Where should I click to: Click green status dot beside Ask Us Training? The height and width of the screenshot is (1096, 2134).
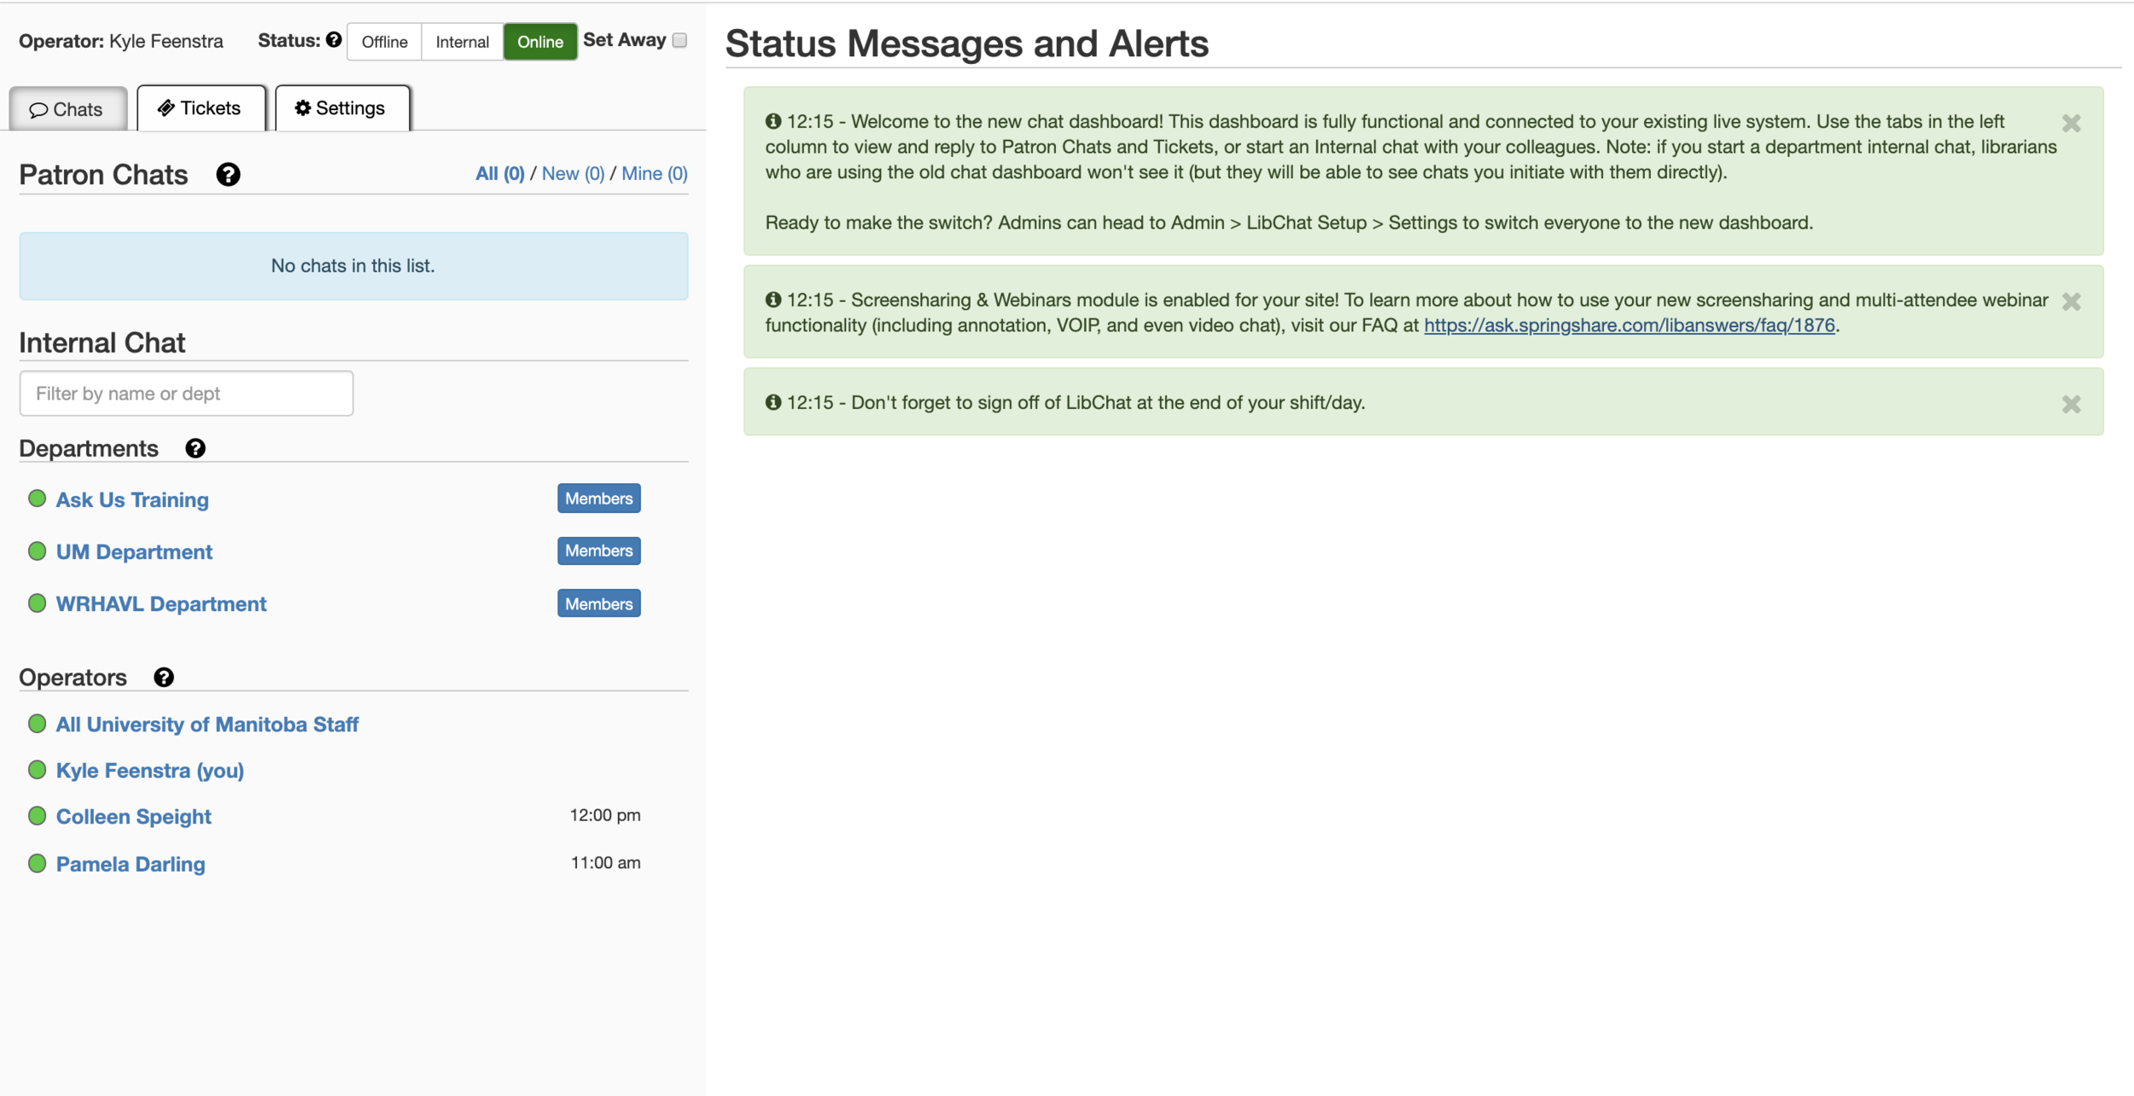click(37, 499)
